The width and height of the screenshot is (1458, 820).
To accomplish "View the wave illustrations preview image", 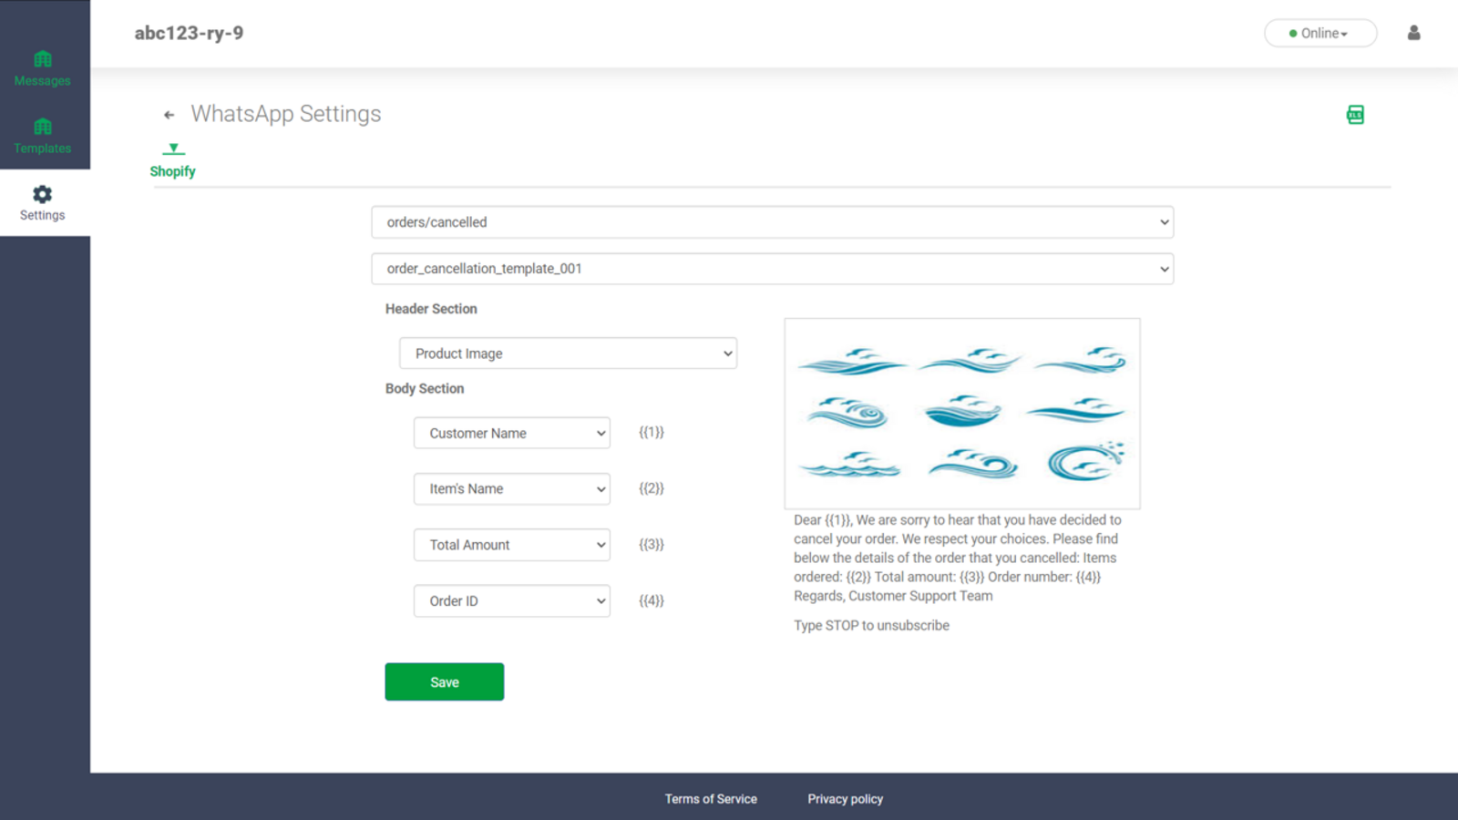I will [962, 413].
